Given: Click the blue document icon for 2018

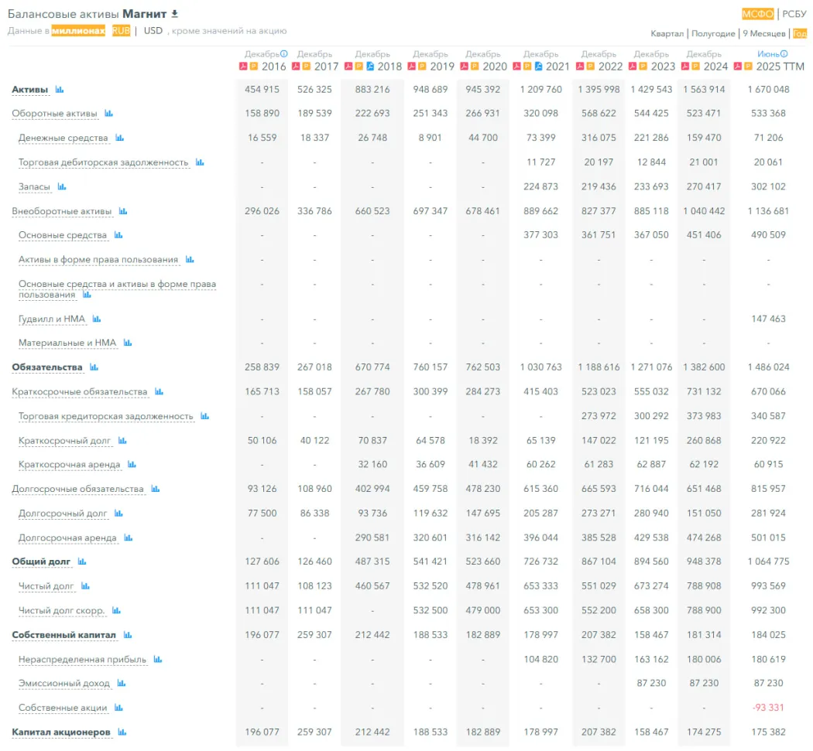Looking at the screenshot, I should (370, 67).
